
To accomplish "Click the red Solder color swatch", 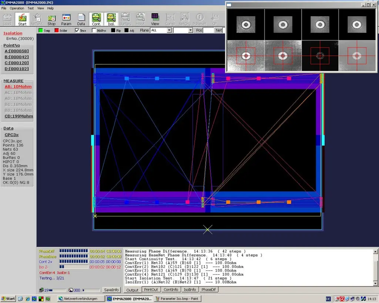I will [x=57, y=30].
